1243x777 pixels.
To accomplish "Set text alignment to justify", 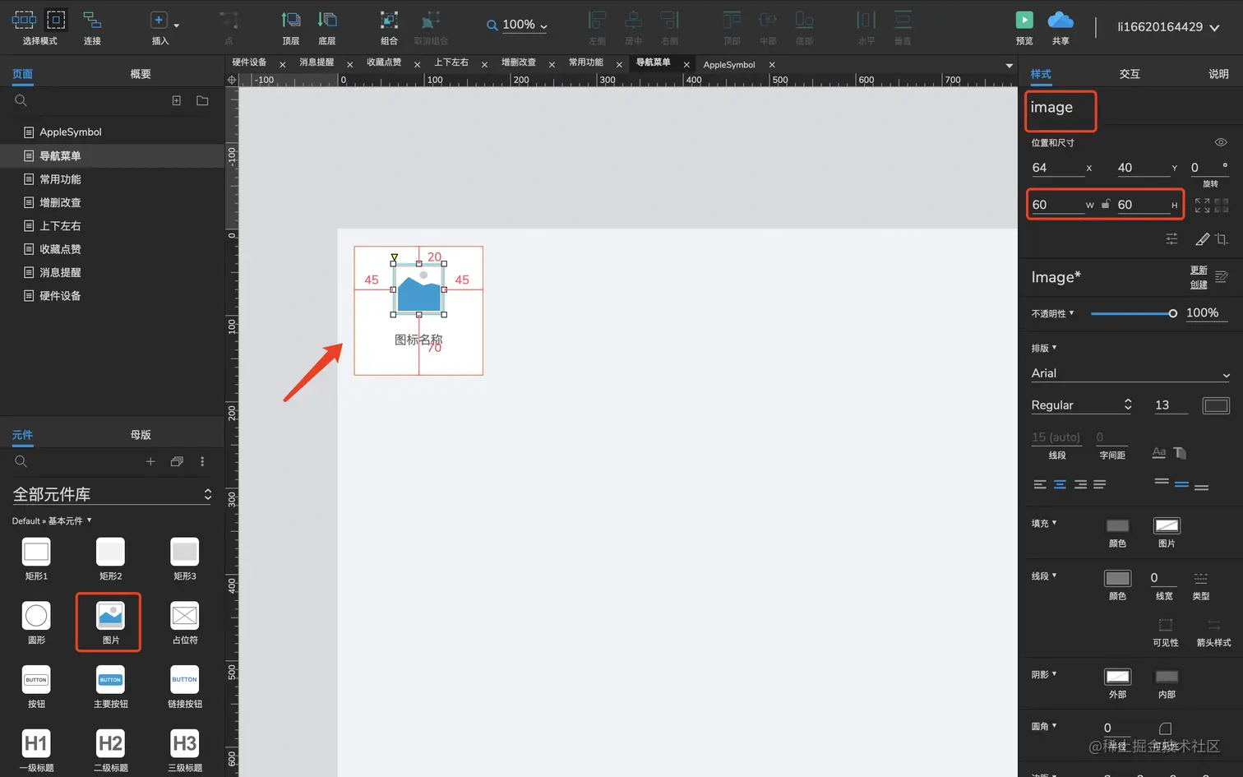I will 1100,484.
